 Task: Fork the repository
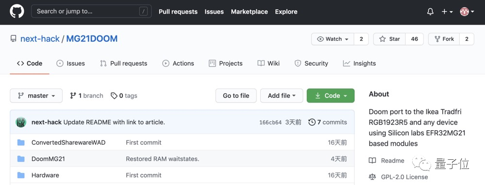[x=444, y=39]
